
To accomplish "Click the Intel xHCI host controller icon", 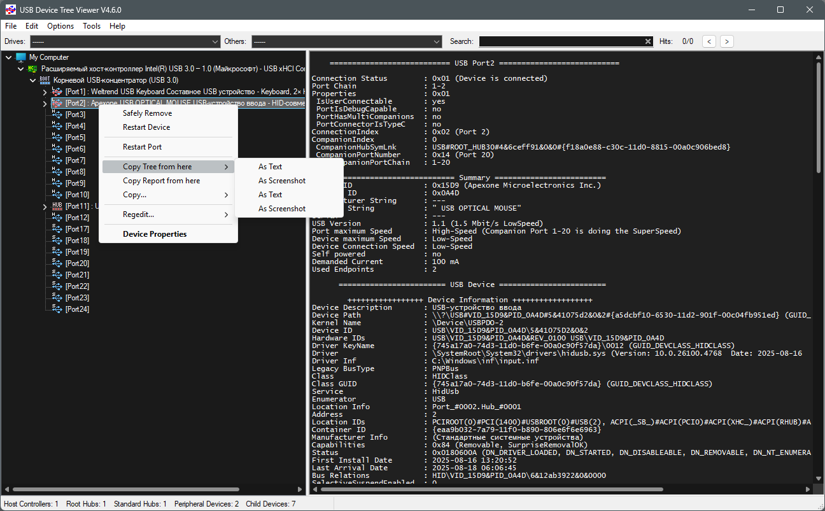I will tap(32, 69).
